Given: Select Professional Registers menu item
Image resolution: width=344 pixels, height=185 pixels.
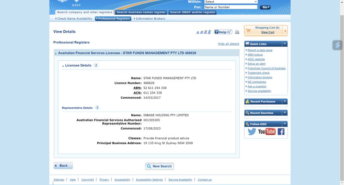Looking at the screenshot, I should pos(113,18).
